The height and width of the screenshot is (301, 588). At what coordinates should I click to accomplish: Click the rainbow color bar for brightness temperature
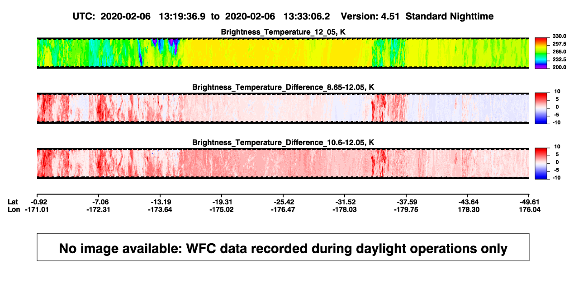pyautogui.click(x=541, y=53)
